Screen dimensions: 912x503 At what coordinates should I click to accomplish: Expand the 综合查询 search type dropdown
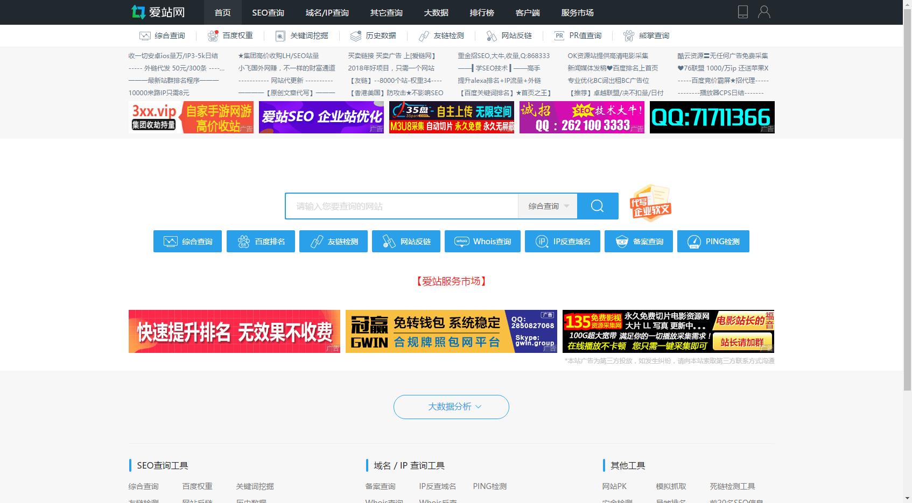point(548,206)
